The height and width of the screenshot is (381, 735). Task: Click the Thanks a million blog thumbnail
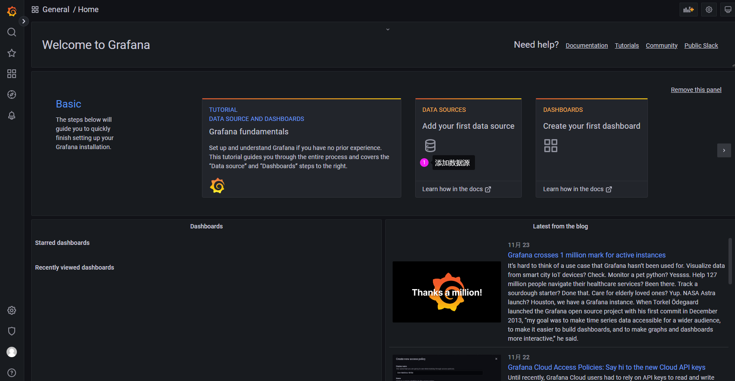[x=447, y=292]
